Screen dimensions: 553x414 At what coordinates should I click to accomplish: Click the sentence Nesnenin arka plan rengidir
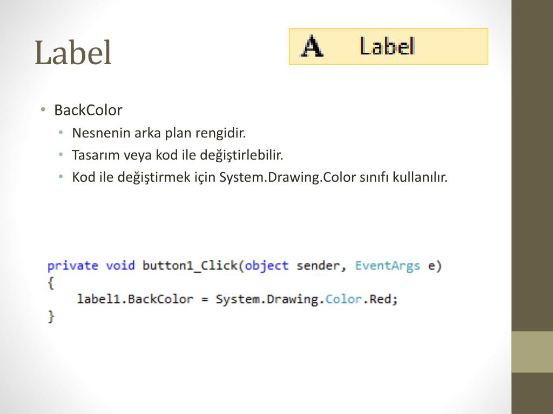coord(159,133)
